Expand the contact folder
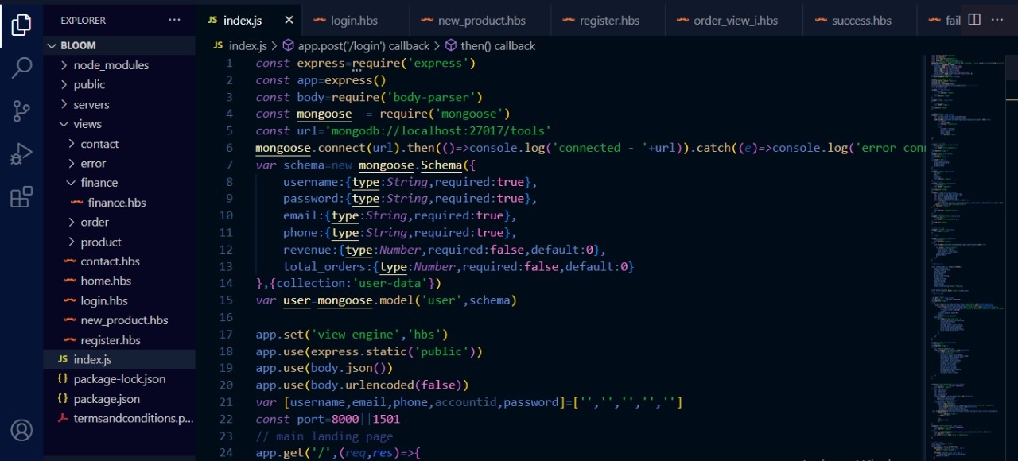The image size is (1018, 461). pos(99,144)
